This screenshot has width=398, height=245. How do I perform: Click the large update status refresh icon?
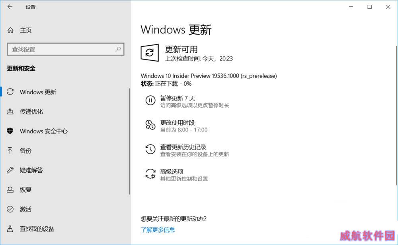[150, 53]
